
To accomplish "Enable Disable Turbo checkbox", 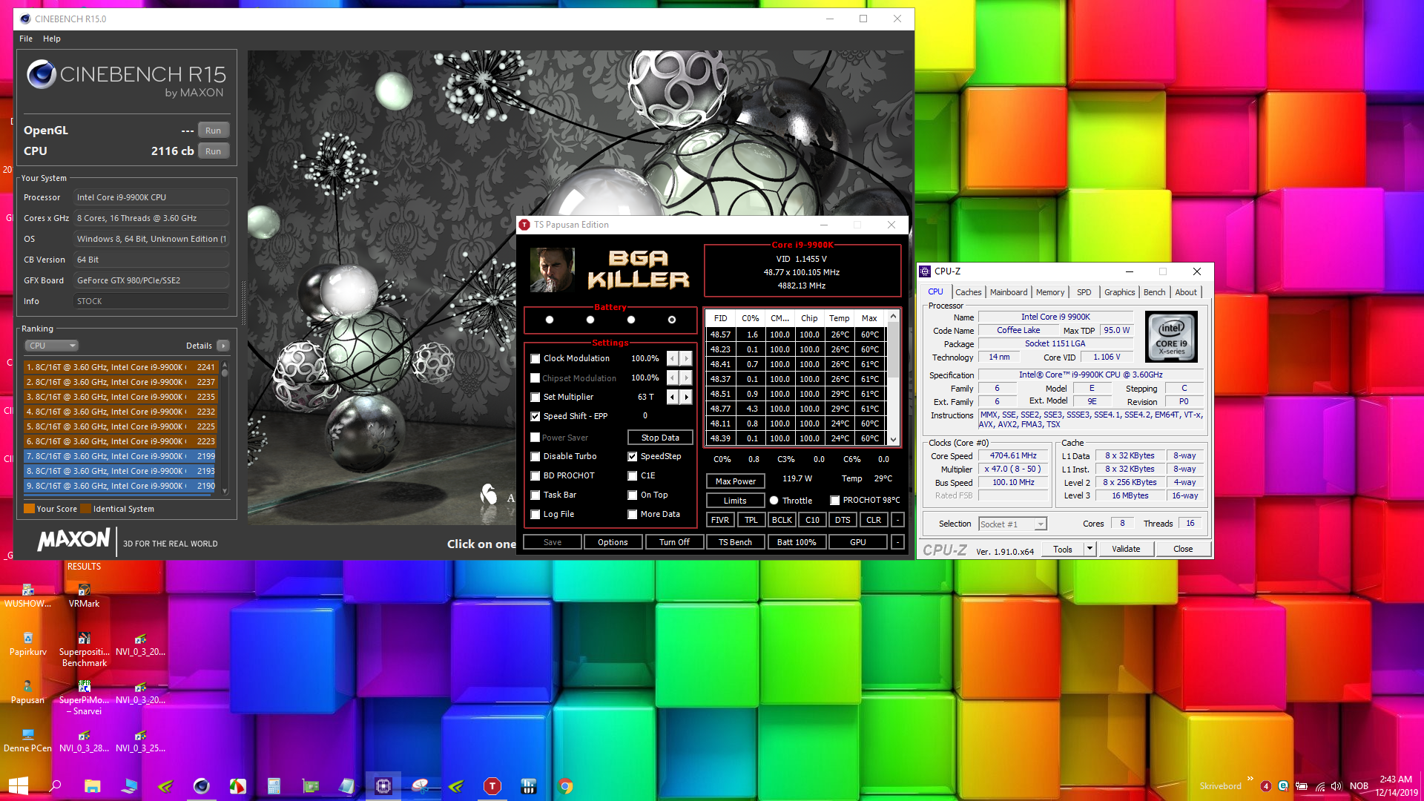I will tap(535, 456).
